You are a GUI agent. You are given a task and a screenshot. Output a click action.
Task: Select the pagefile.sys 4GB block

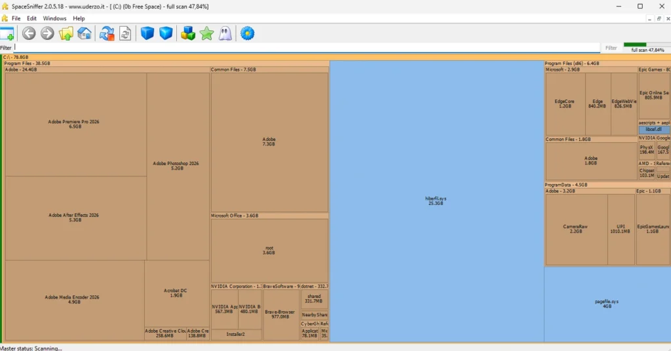(607, 304)
